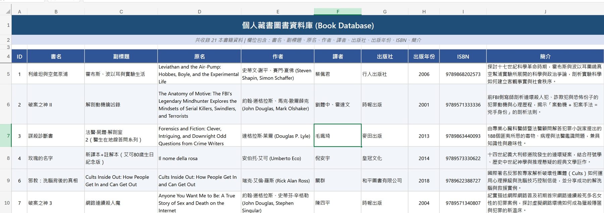Select translator cell 倪安宇
The image size is (604, 213).
coord(338,158)
